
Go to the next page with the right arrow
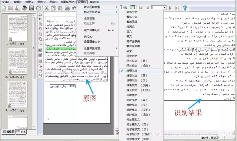[170, 8]
